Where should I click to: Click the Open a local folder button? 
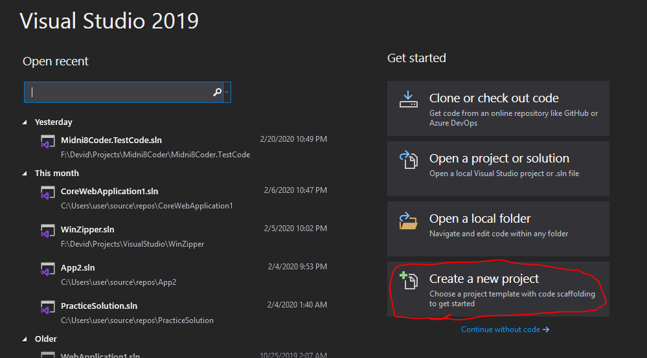[x=498, y=229]
